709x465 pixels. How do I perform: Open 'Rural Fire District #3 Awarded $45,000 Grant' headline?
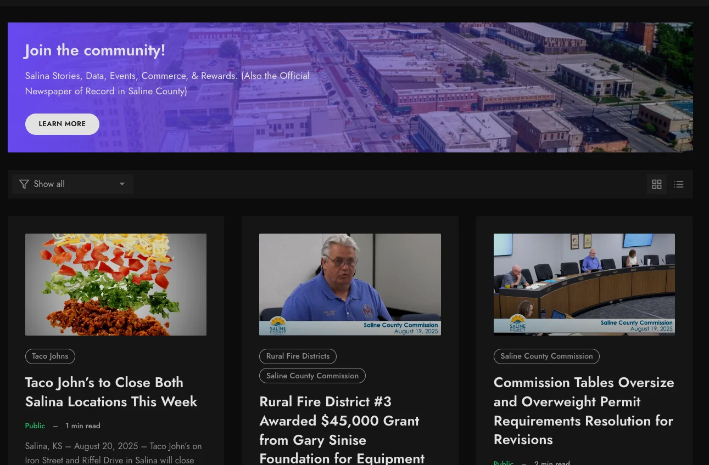coord(342,430)
